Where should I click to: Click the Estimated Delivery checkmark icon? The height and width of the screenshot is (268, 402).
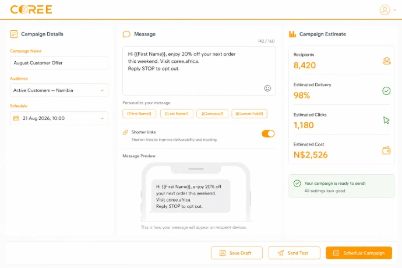(x=386, y=91)
